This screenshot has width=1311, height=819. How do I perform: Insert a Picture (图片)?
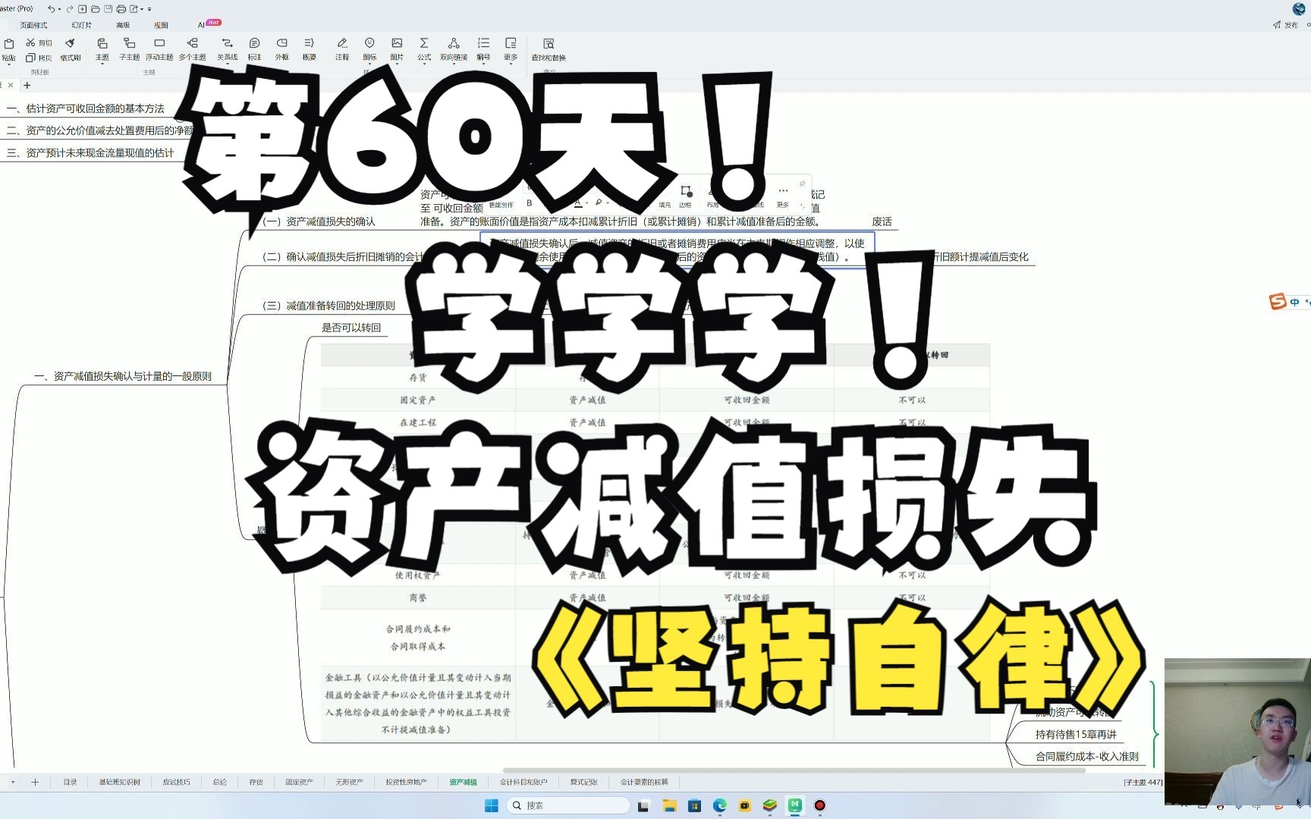397,49
